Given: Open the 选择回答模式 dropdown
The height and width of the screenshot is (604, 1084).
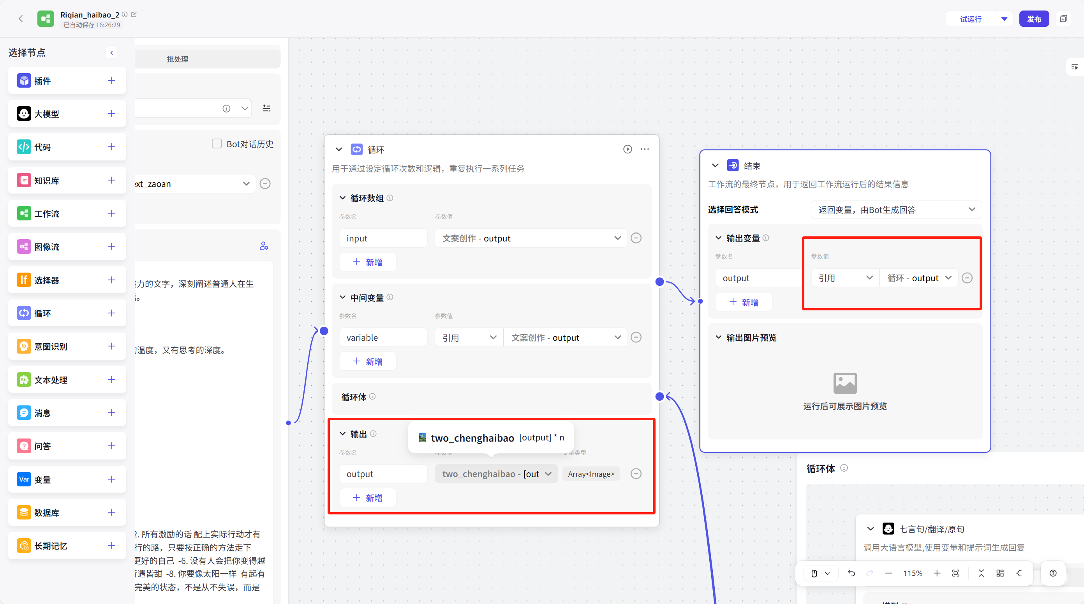Looking at the screenshot, I should [x=896, y=210].
